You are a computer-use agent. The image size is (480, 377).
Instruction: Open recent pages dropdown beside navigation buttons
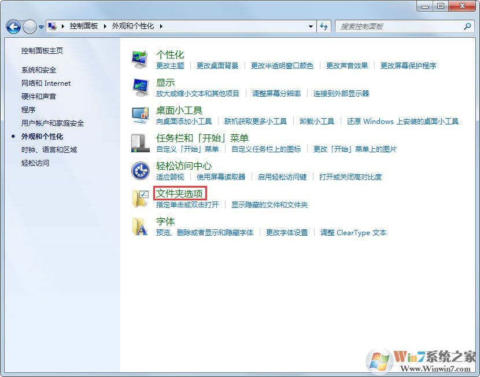pos(41,26)
